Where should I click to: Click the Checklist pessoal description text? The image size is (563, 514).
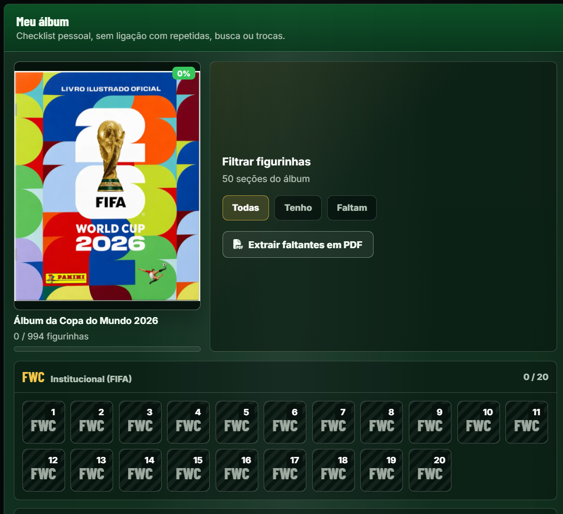click(150, 36)
